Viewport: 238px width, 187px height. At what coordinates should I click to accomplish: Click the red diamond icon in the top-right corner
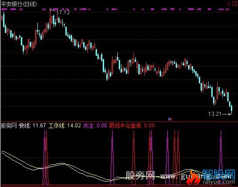pyautogui.click(x=229, y=4)
